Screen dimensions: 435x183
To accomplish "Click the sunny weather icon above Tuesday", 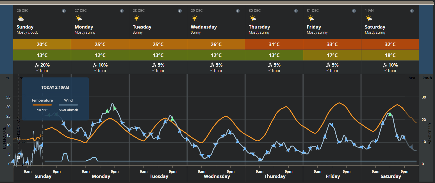I will [136, 19].
